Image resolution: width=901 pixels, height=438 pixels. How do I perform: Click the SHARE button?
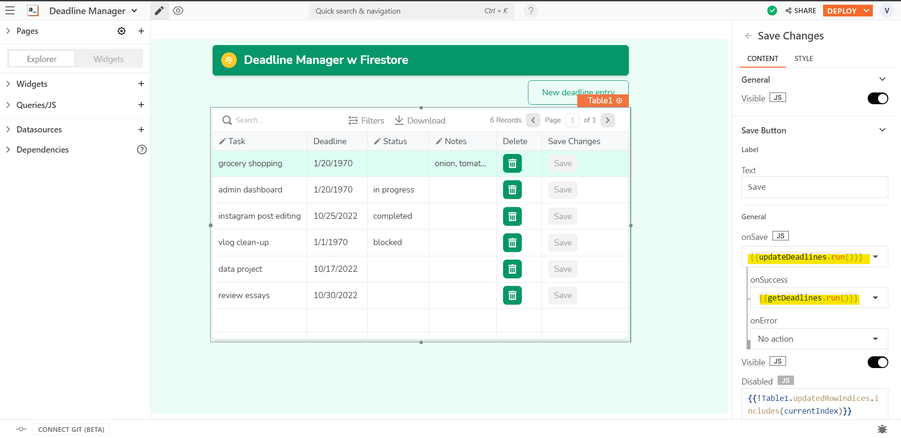pyautogui.click(x=801, y=11)
